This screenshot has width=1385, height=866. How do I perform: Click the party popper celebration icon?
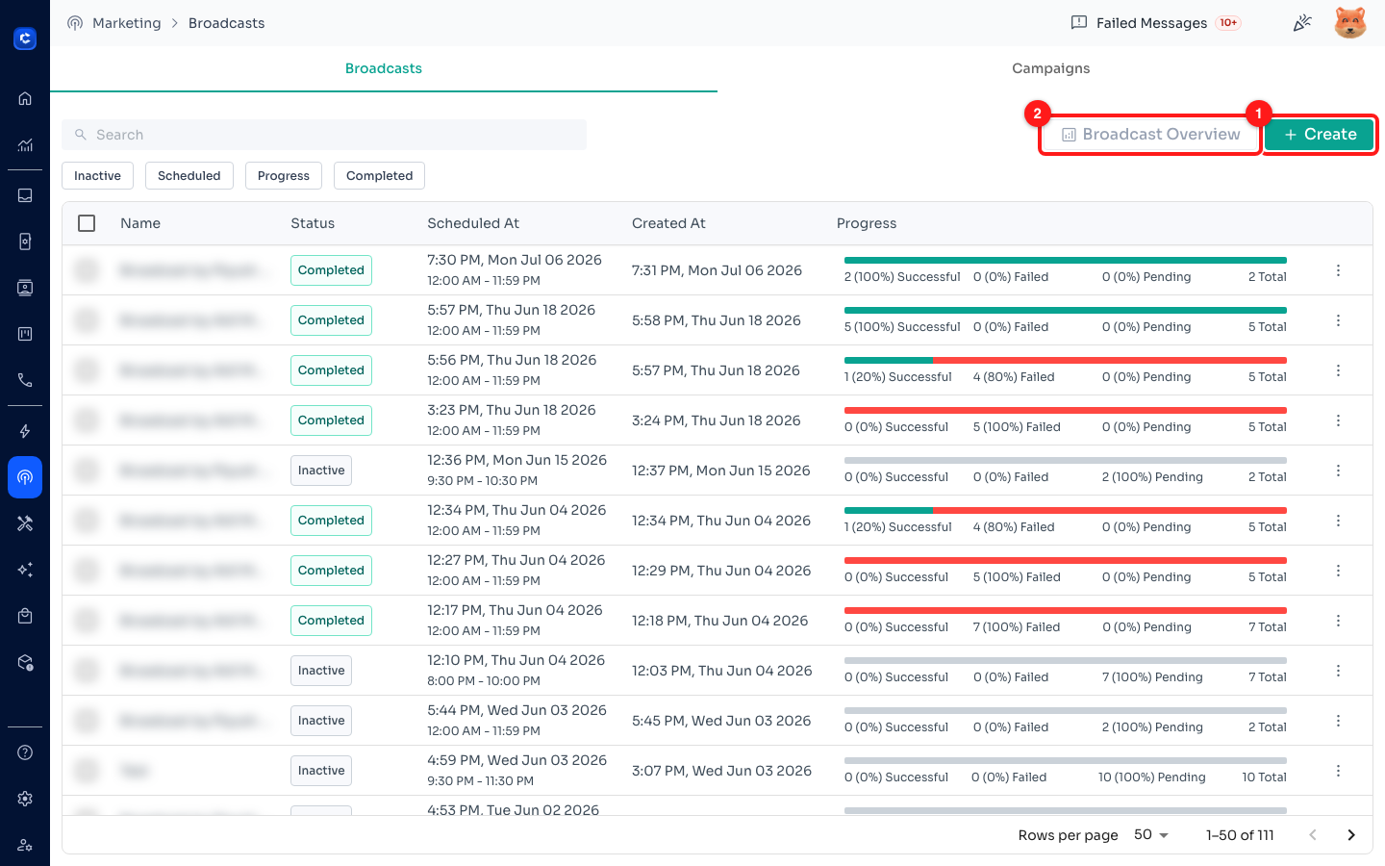coord(1302,23)
